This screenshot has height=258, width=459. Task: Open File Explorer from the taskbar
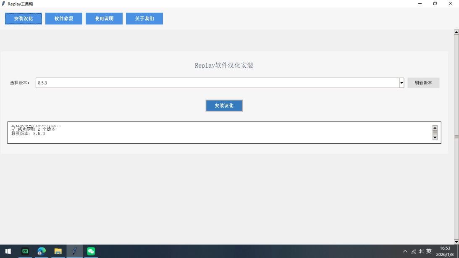click(58, 251)
